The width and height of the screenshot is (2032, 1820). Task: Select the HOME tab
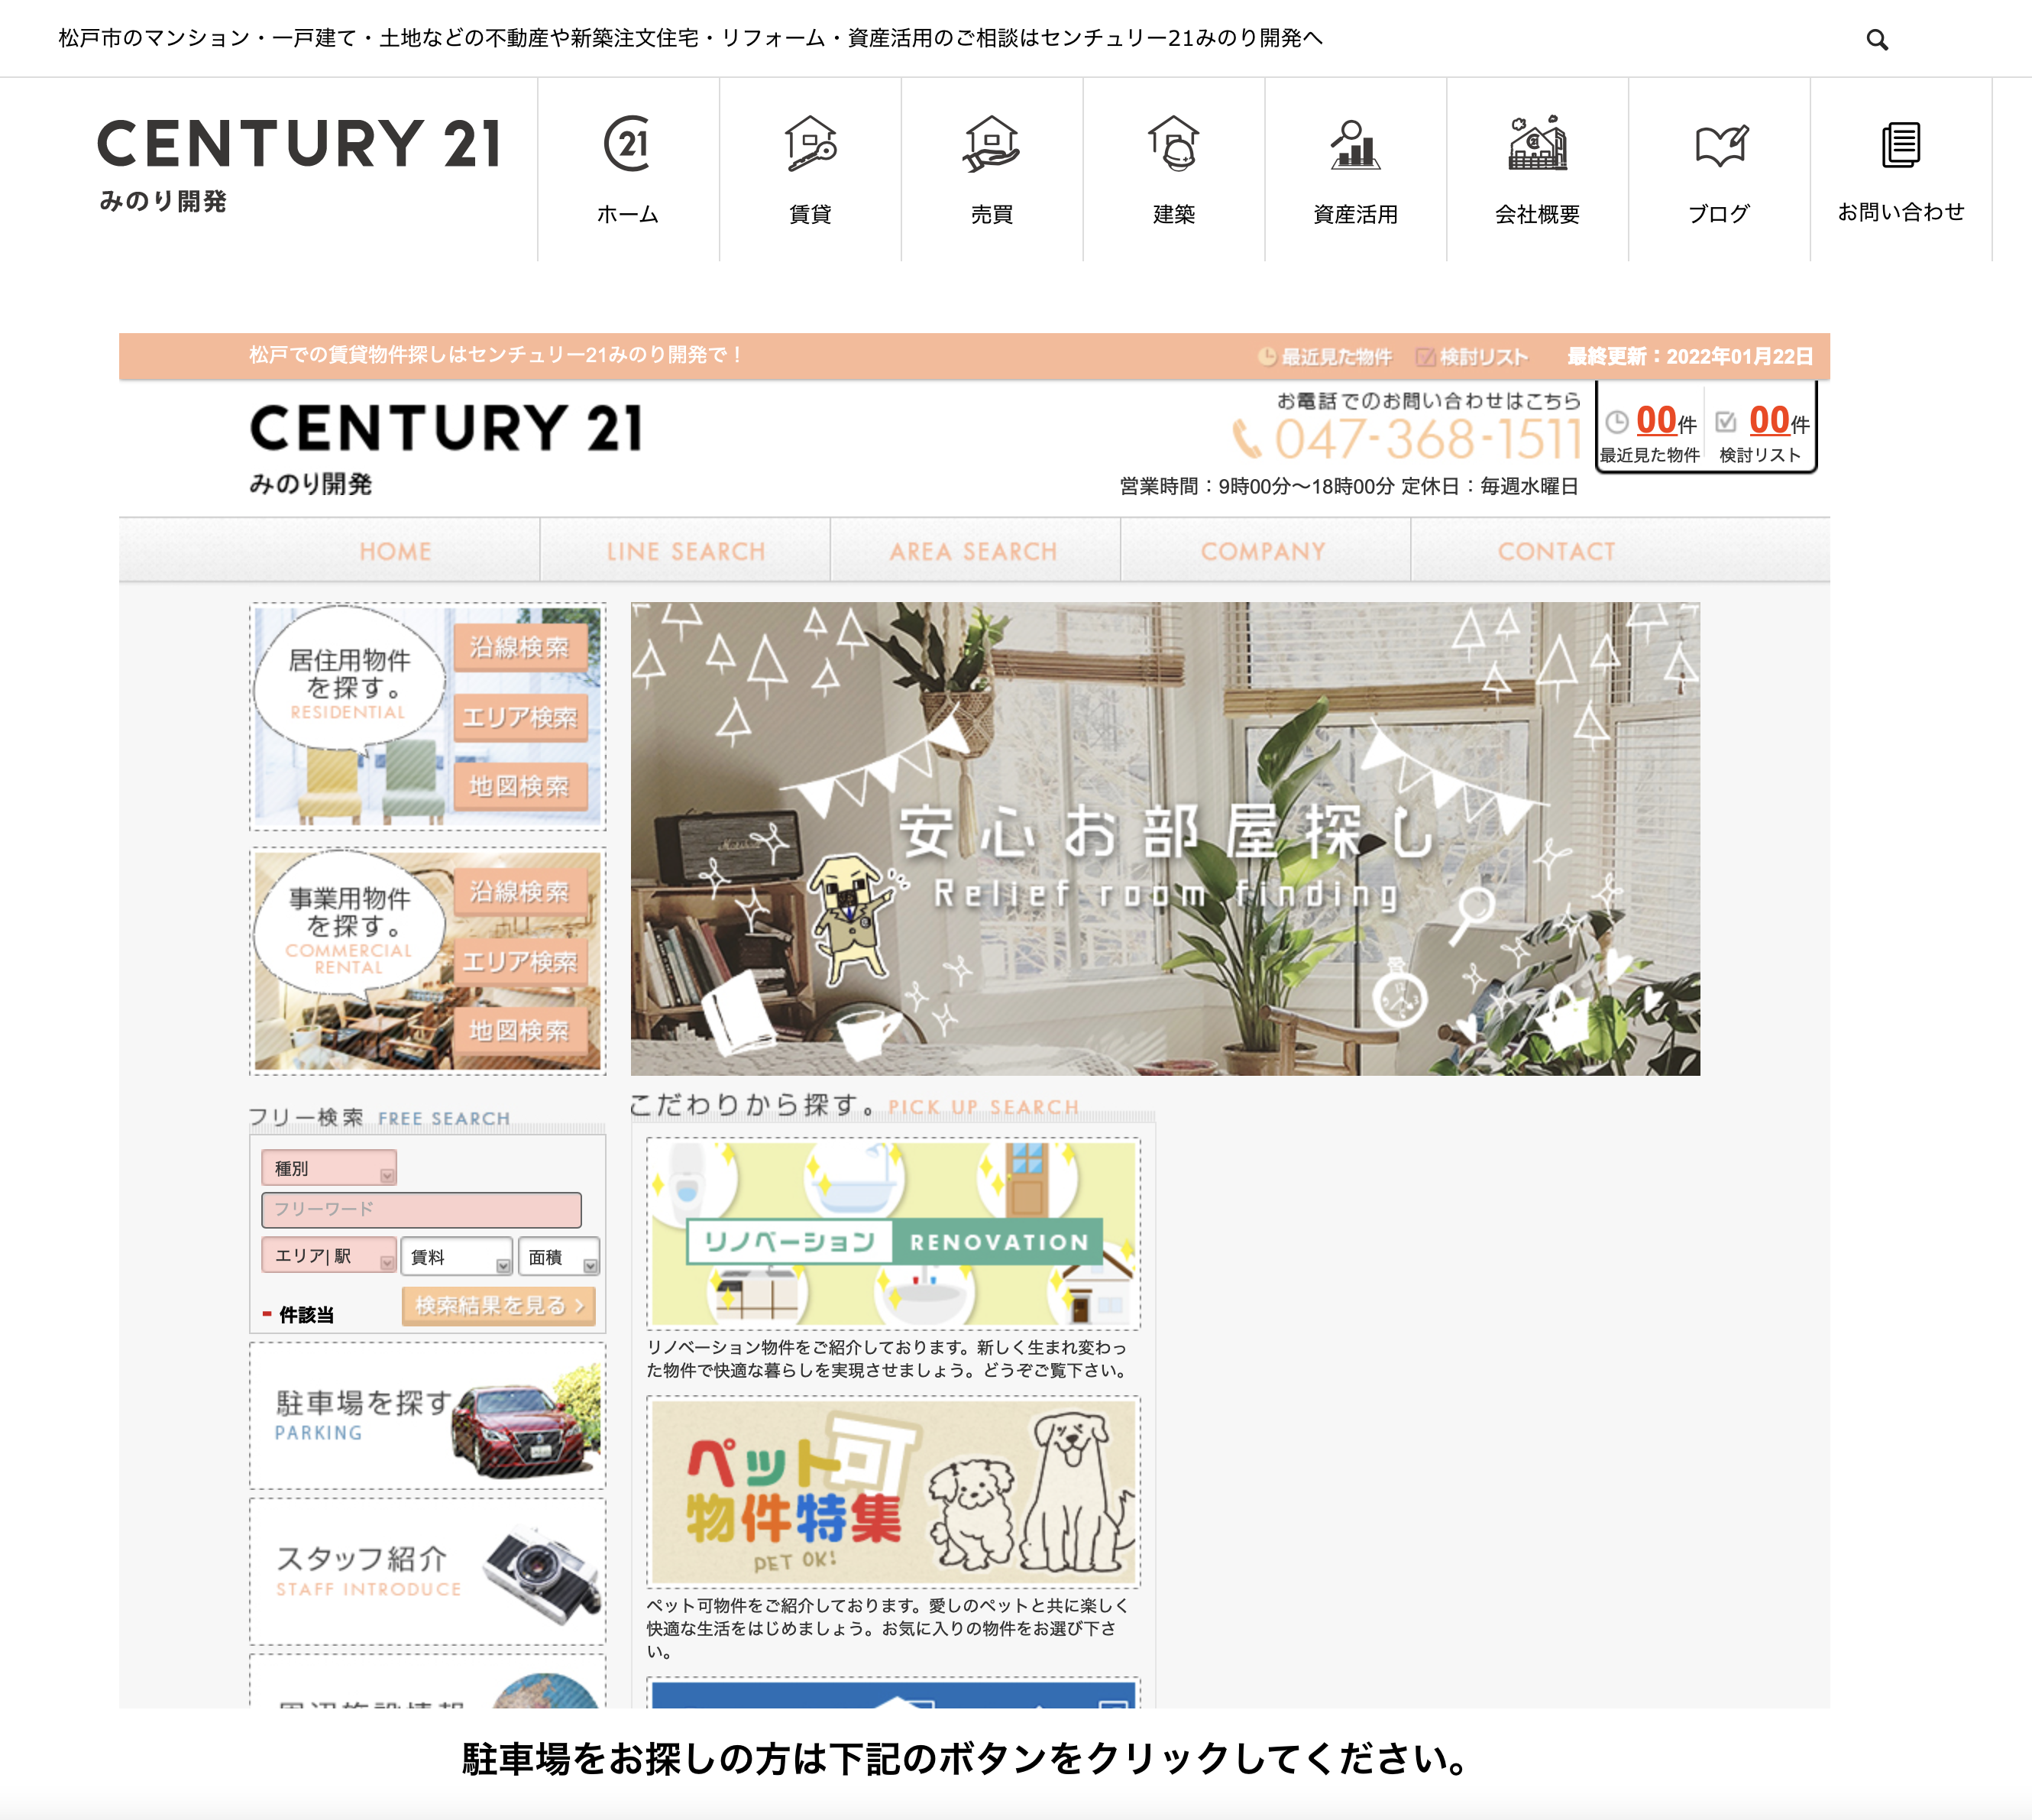pyautogui.click(x=396, y=551)
